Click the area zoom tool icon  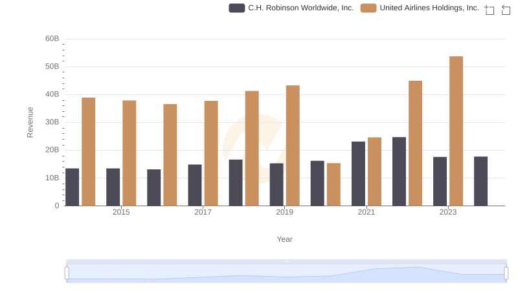490,10
